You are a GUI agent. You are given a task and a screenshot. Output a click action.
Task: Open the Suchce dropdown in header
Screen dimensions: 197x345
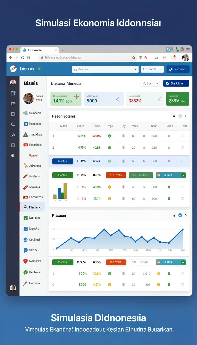click(105, 69)
